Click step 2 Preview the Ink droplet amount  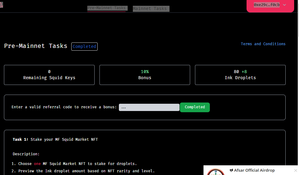pyautogui.click(x=83, y=171)
